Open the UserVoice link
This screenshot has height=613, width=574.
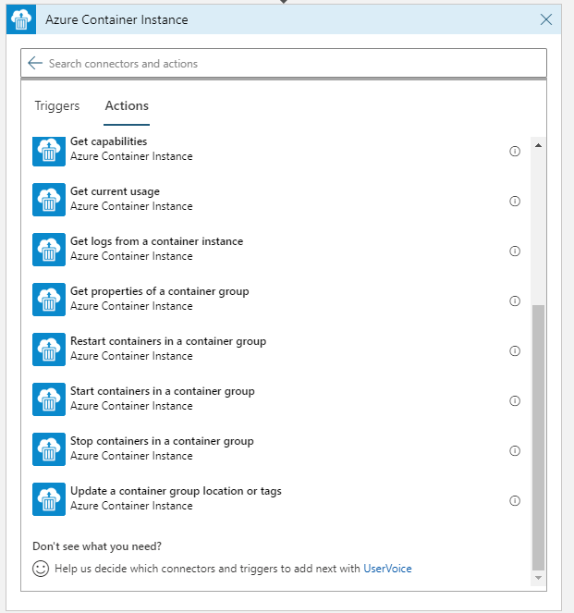(x=387, y=569)
